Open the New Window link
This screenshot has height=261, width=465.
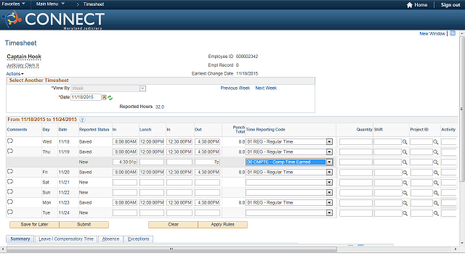coord(432,33)
